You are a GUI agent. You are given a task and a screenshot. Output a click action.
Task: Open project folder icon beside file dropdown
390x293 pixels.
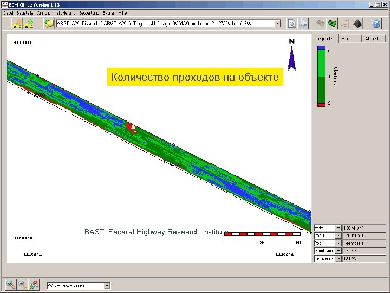tap(49, 24)
